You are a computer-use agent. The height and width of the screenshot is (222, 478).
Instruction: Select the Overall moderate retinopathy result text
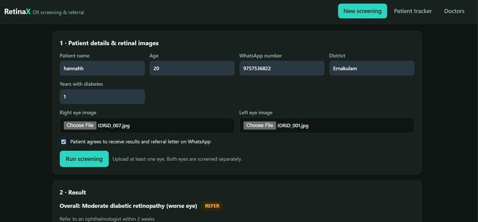[x=128, y=206]
